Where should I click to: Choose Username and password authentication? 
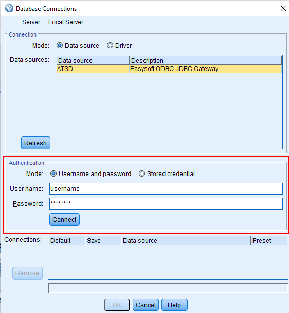53,173
